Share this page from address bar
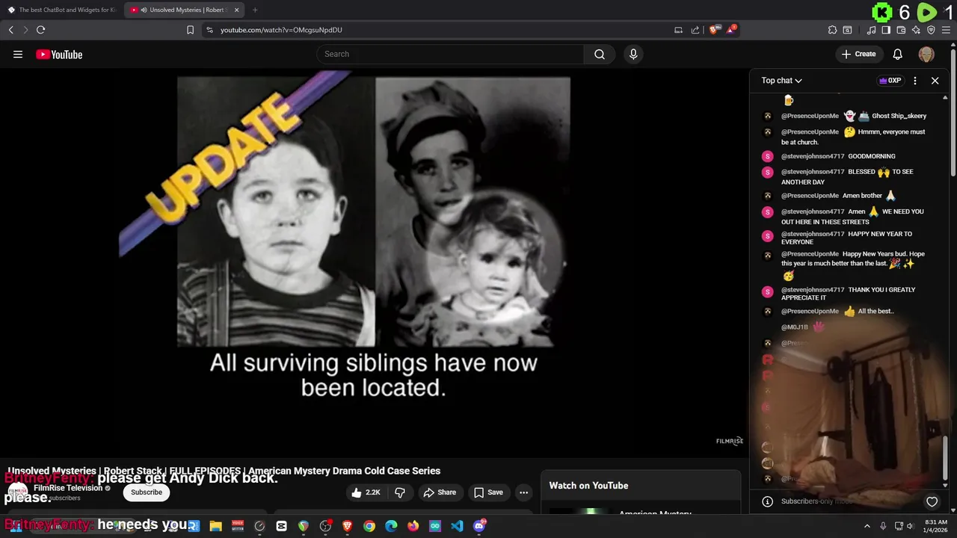 (x=695, y=30)
